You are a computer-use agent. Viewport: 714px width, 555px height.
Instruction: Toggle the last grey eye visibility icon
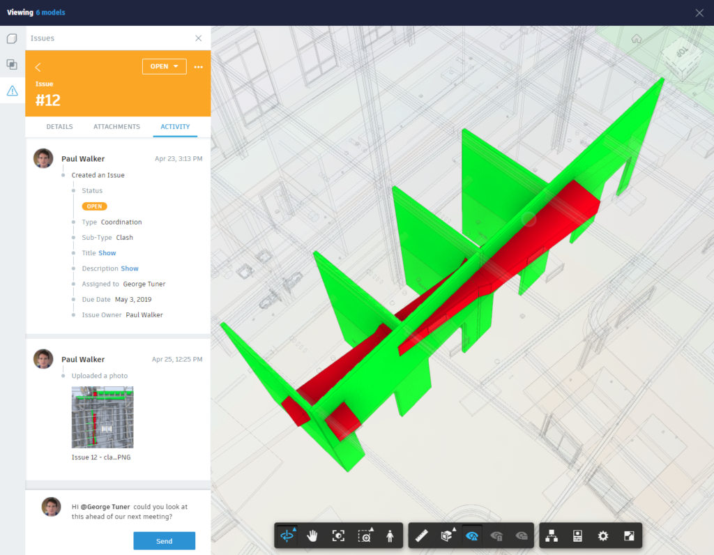[x=522, y=536]
